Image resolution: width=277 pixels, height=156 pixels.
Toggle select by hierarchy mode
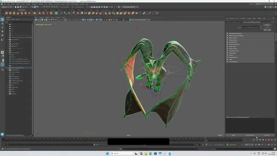33,7
